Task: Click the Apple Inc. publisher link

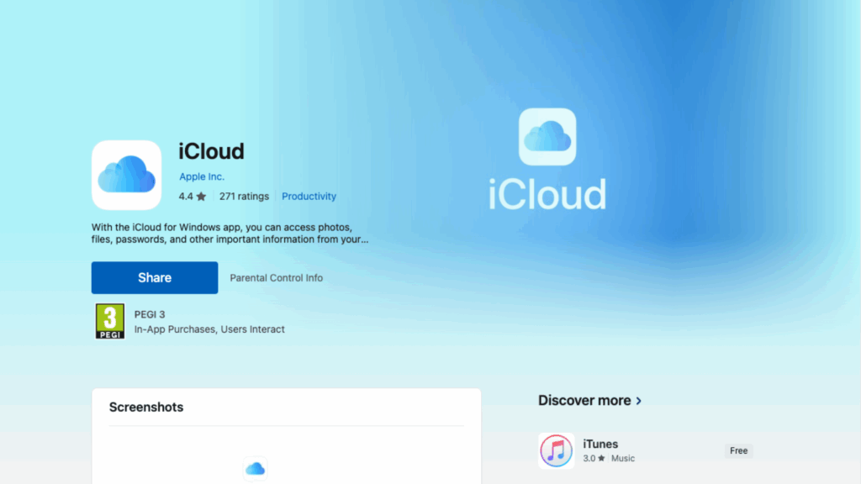Action: pos(201,176)
